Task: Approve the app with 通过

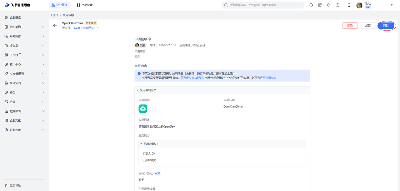Action: coord(386,26)
